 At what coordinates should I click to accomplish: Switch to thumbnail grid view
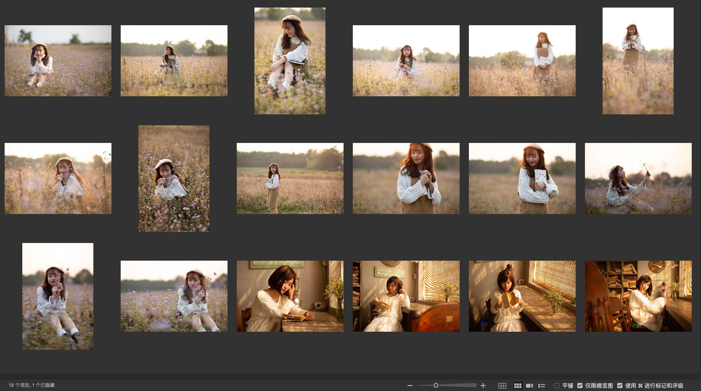(518, 386)
